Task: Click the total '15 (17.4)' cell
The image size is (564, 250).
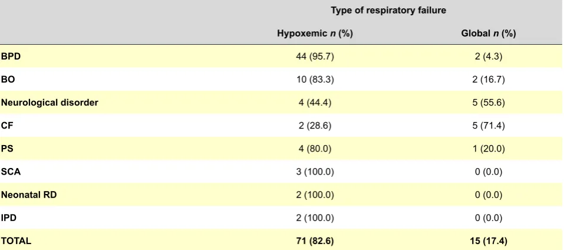Action: [489, 241]
